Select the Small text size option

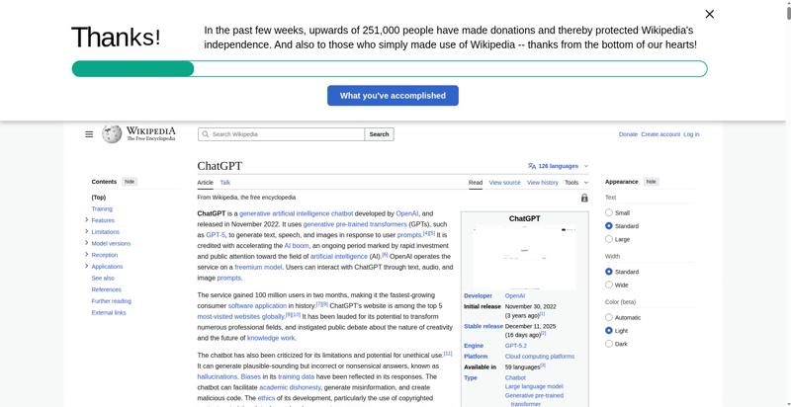pos(609,212)
